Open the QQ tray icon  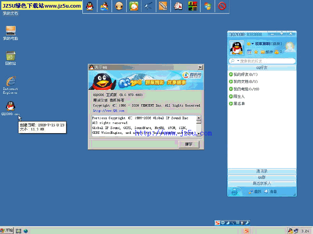(x=291, y=231)
